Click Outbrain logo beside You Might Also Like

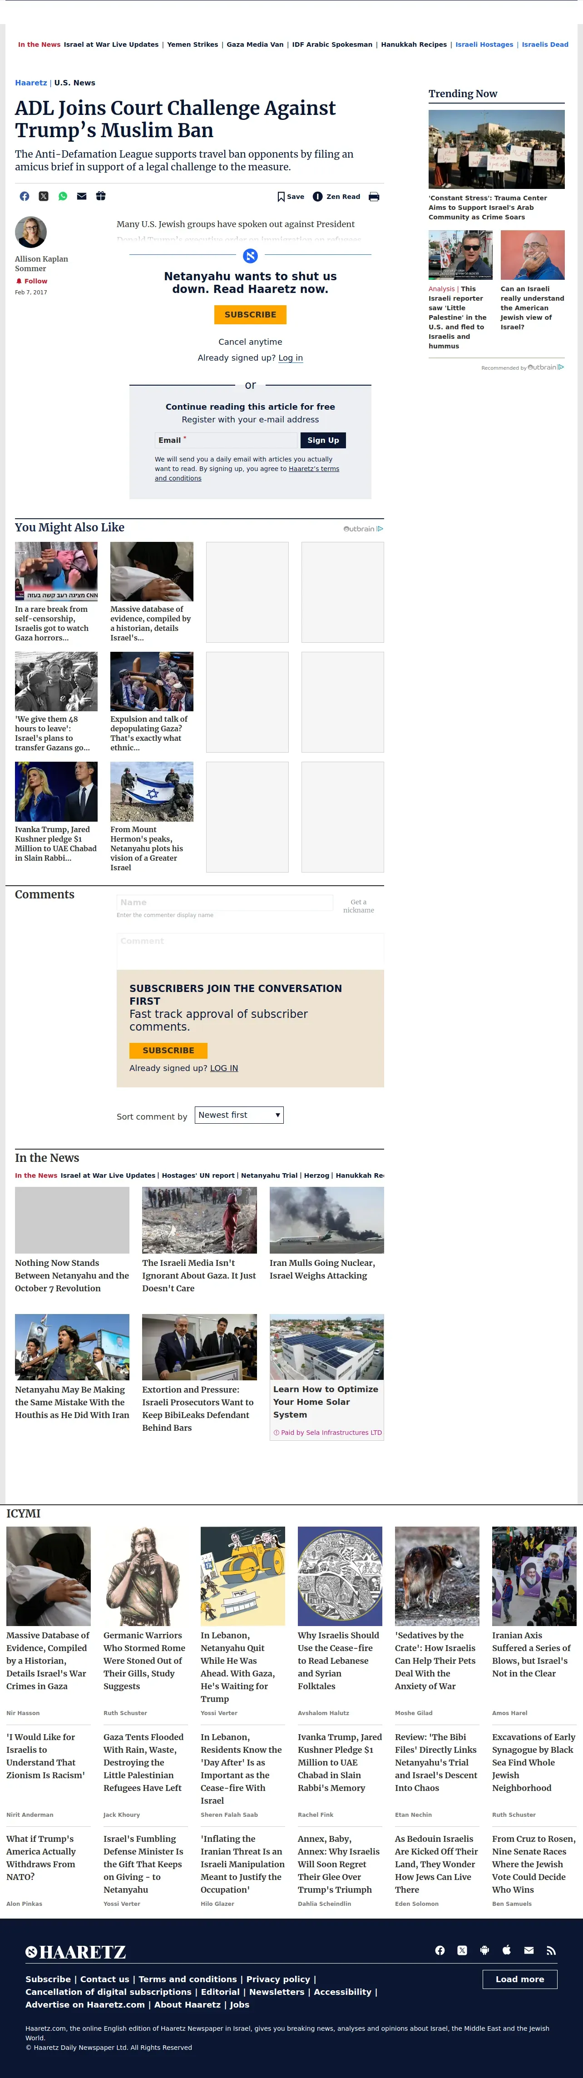coord(363,529)
